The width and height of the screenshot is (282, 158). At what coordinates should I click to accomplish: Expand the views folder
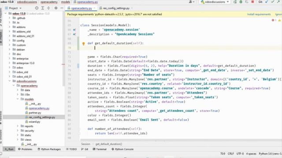[x=18, y=140]
